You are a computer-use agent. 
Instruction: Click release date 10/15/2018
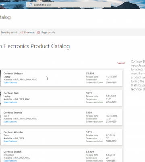click(112, 116)
